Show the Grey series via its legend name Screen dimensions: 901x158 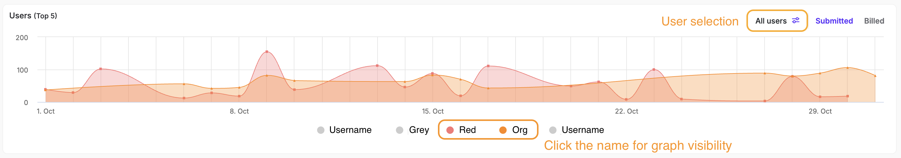(x=419, y=130)
